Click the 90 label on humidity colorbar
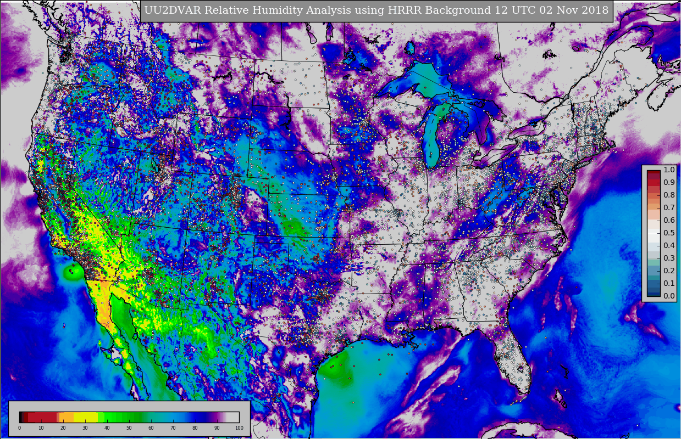 click(217, 428)
